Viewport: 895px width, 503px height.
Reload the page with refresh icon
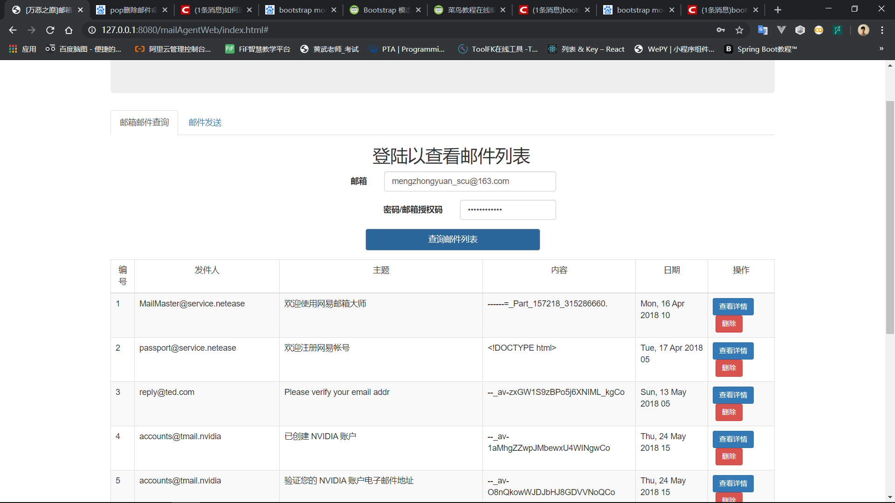point(50,30)
